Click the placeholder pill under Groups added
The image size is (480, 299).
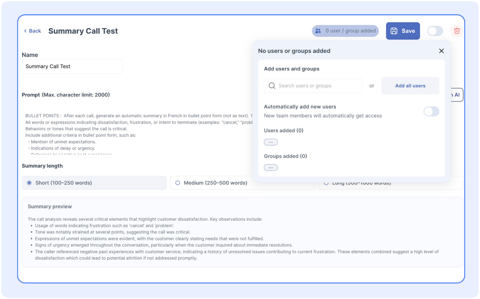(271, 168)
